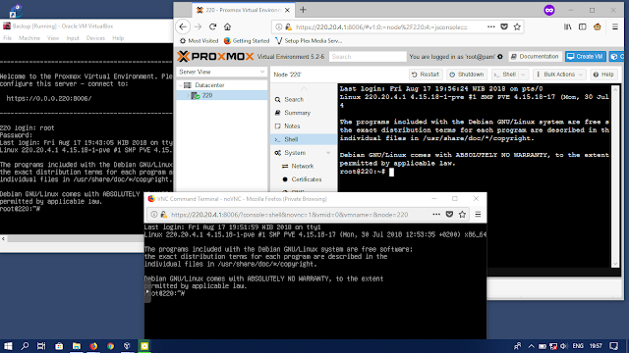Click the noVNC window address bar
Viewport: 629px width, 353px height.
pyautogui.click(x=289, y=215)
